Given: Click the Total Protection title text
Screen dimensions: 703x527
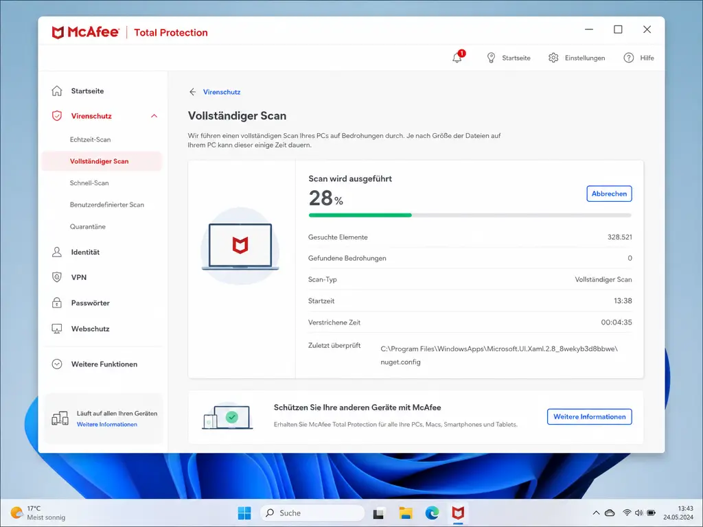Looking at the screenshot, I should coord(171,32).
